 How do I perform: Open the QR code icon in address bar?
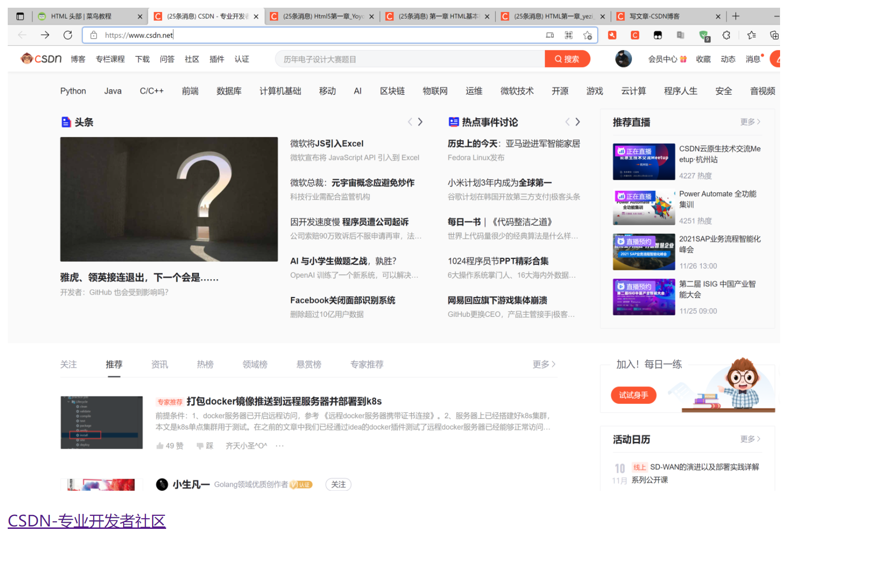point(569,35)
